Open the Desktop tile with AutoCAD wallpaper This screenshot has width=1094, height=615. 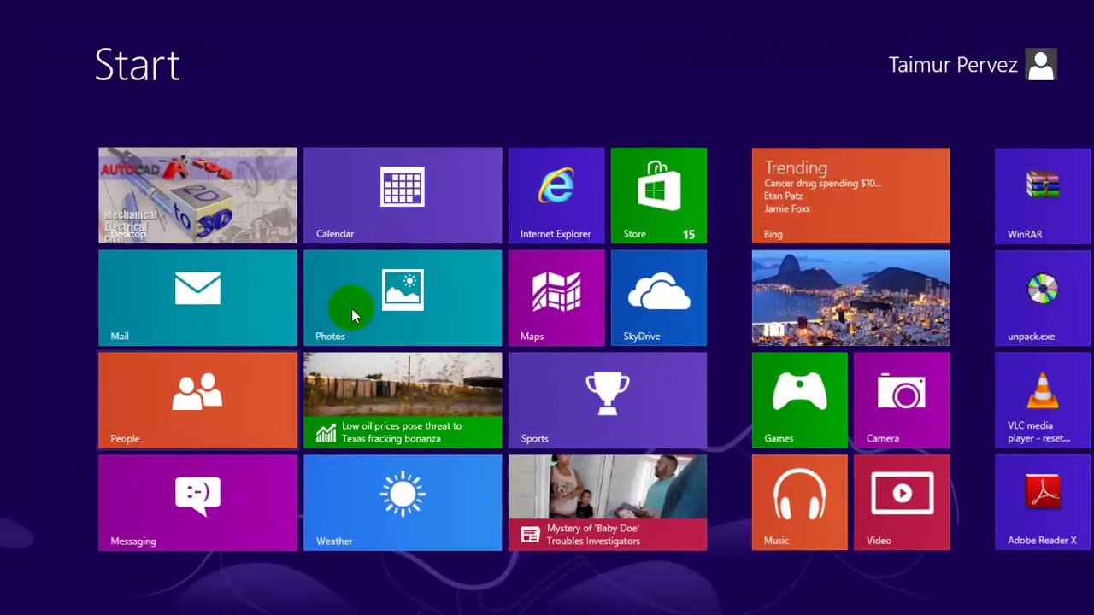(x=197, y=196)
